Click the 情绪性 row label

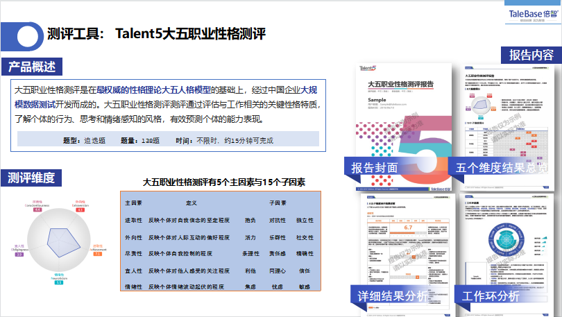(x=133, y=286)
